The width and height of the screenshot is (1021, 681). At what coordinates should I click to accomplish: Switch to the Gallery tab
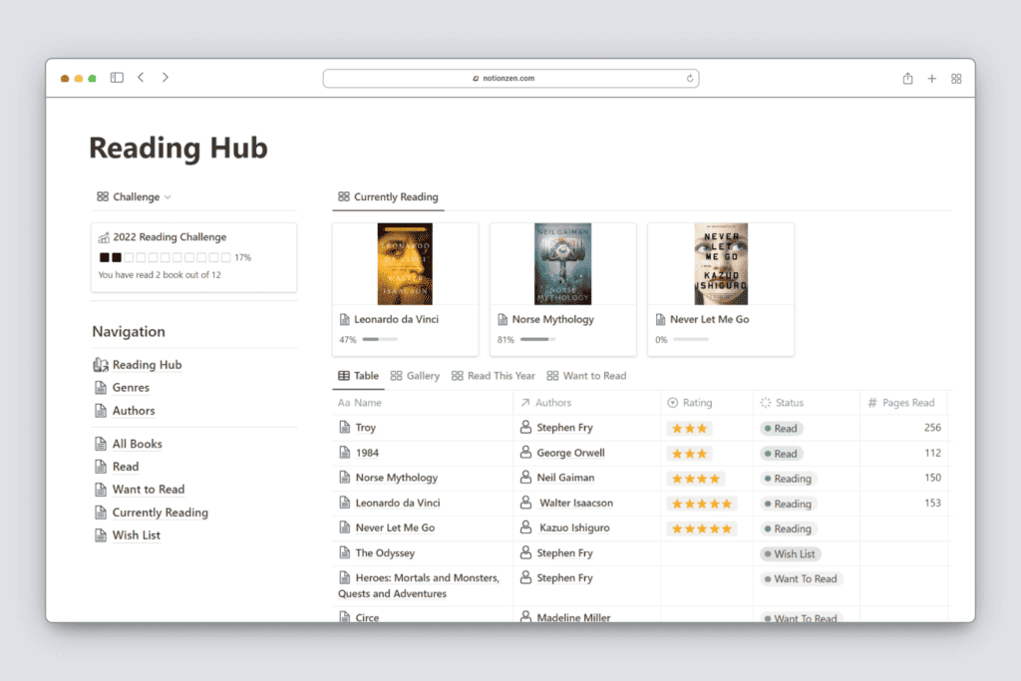coord(415,376)
